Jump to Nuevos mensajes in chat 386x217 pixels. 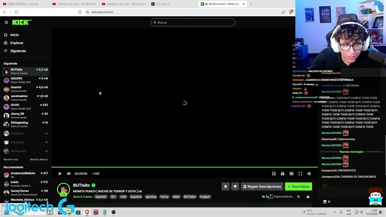coord(351,152)
